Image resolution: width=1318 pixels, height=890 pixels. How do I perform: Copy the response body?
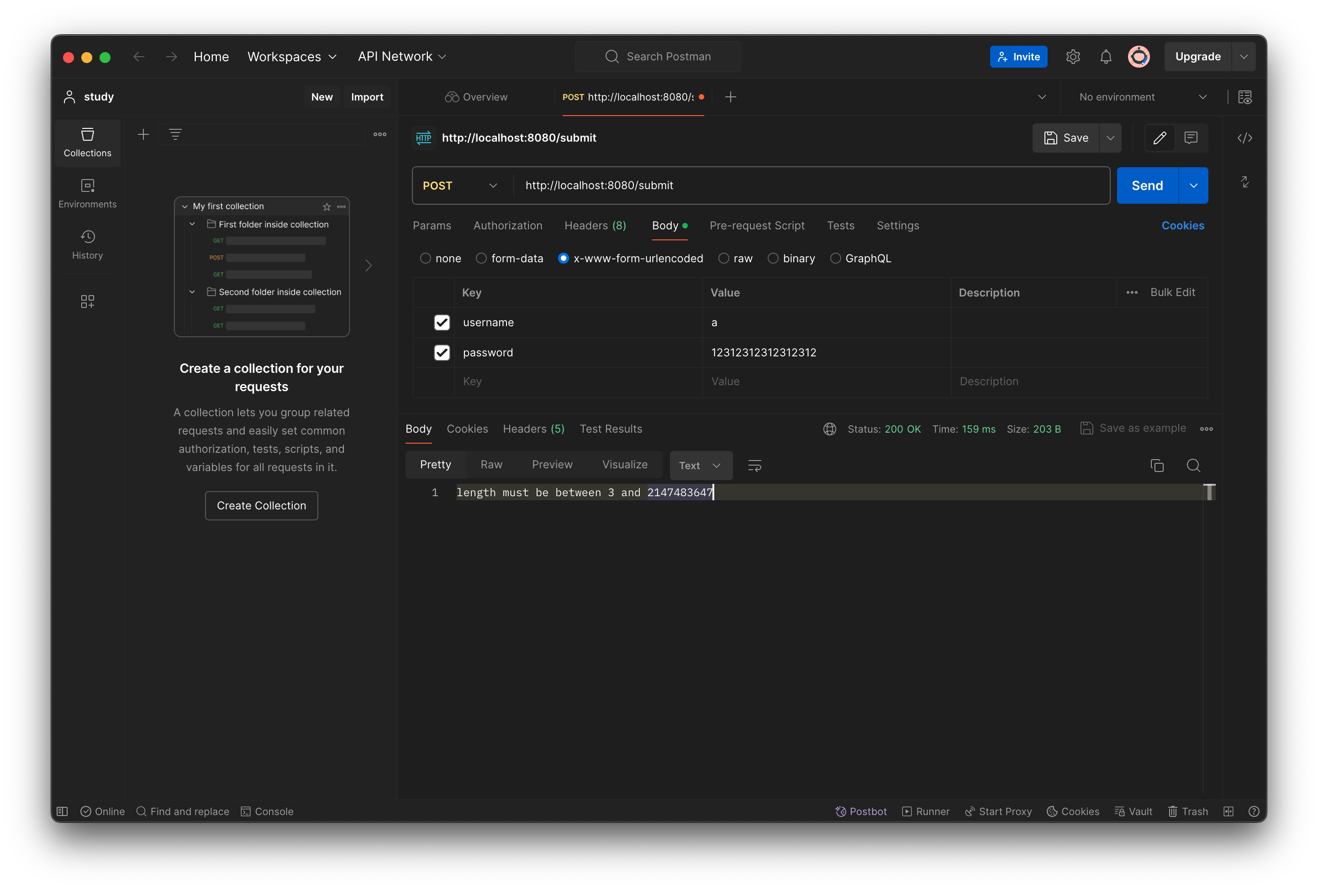pos(1157,465)
